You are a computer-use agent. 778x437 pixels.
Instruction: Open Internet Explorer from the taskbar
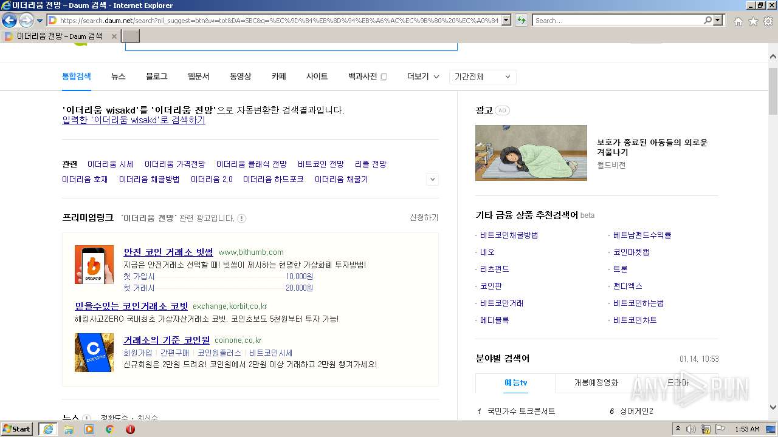47,429
